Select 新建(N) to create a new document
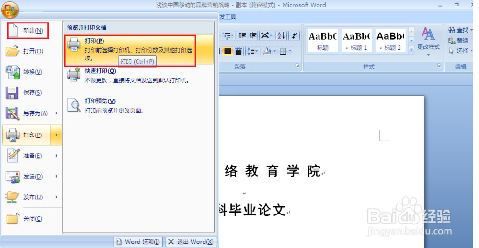Viewport: 479px width, 248px height. click(x=33, y=31)
